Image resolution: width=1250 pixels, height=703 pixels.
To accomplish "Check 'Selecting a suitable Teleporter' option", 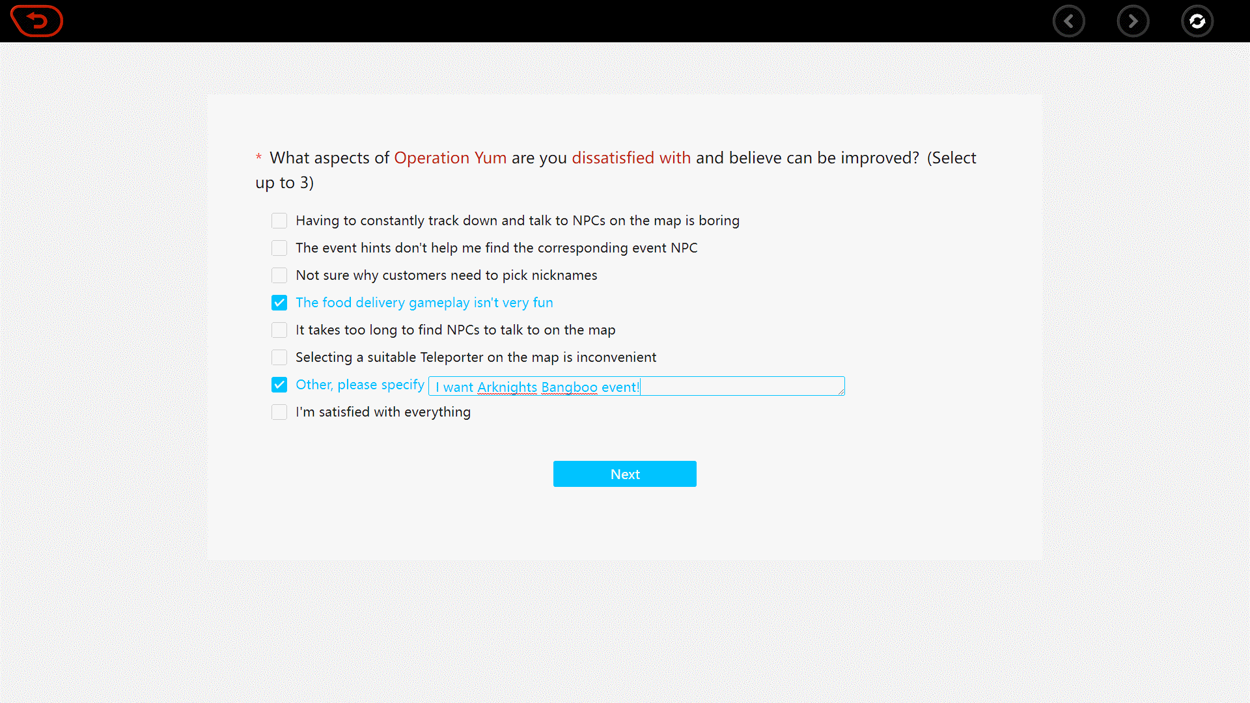I will (279, 357).
